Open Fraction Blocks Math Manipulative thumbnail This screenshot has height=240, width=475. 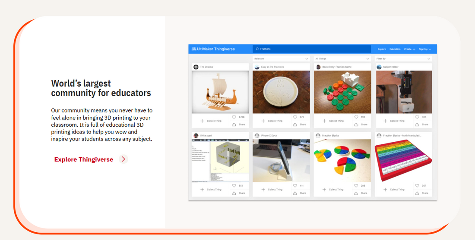403,161
